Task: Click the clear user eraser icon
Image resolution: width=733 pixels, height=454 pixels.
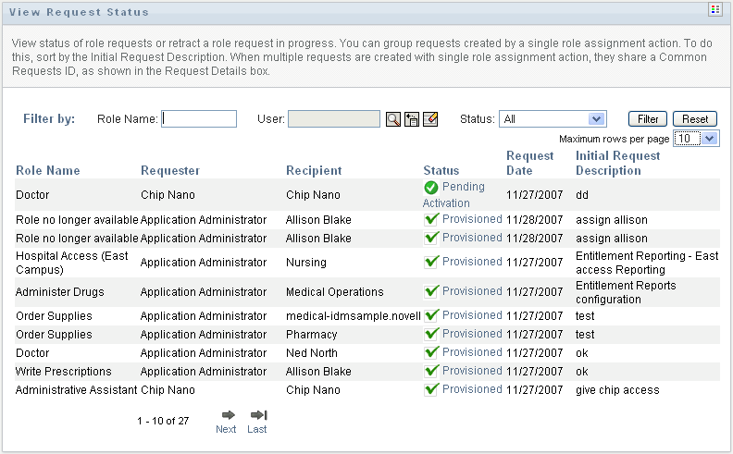Action: click(x=430, y=119)
